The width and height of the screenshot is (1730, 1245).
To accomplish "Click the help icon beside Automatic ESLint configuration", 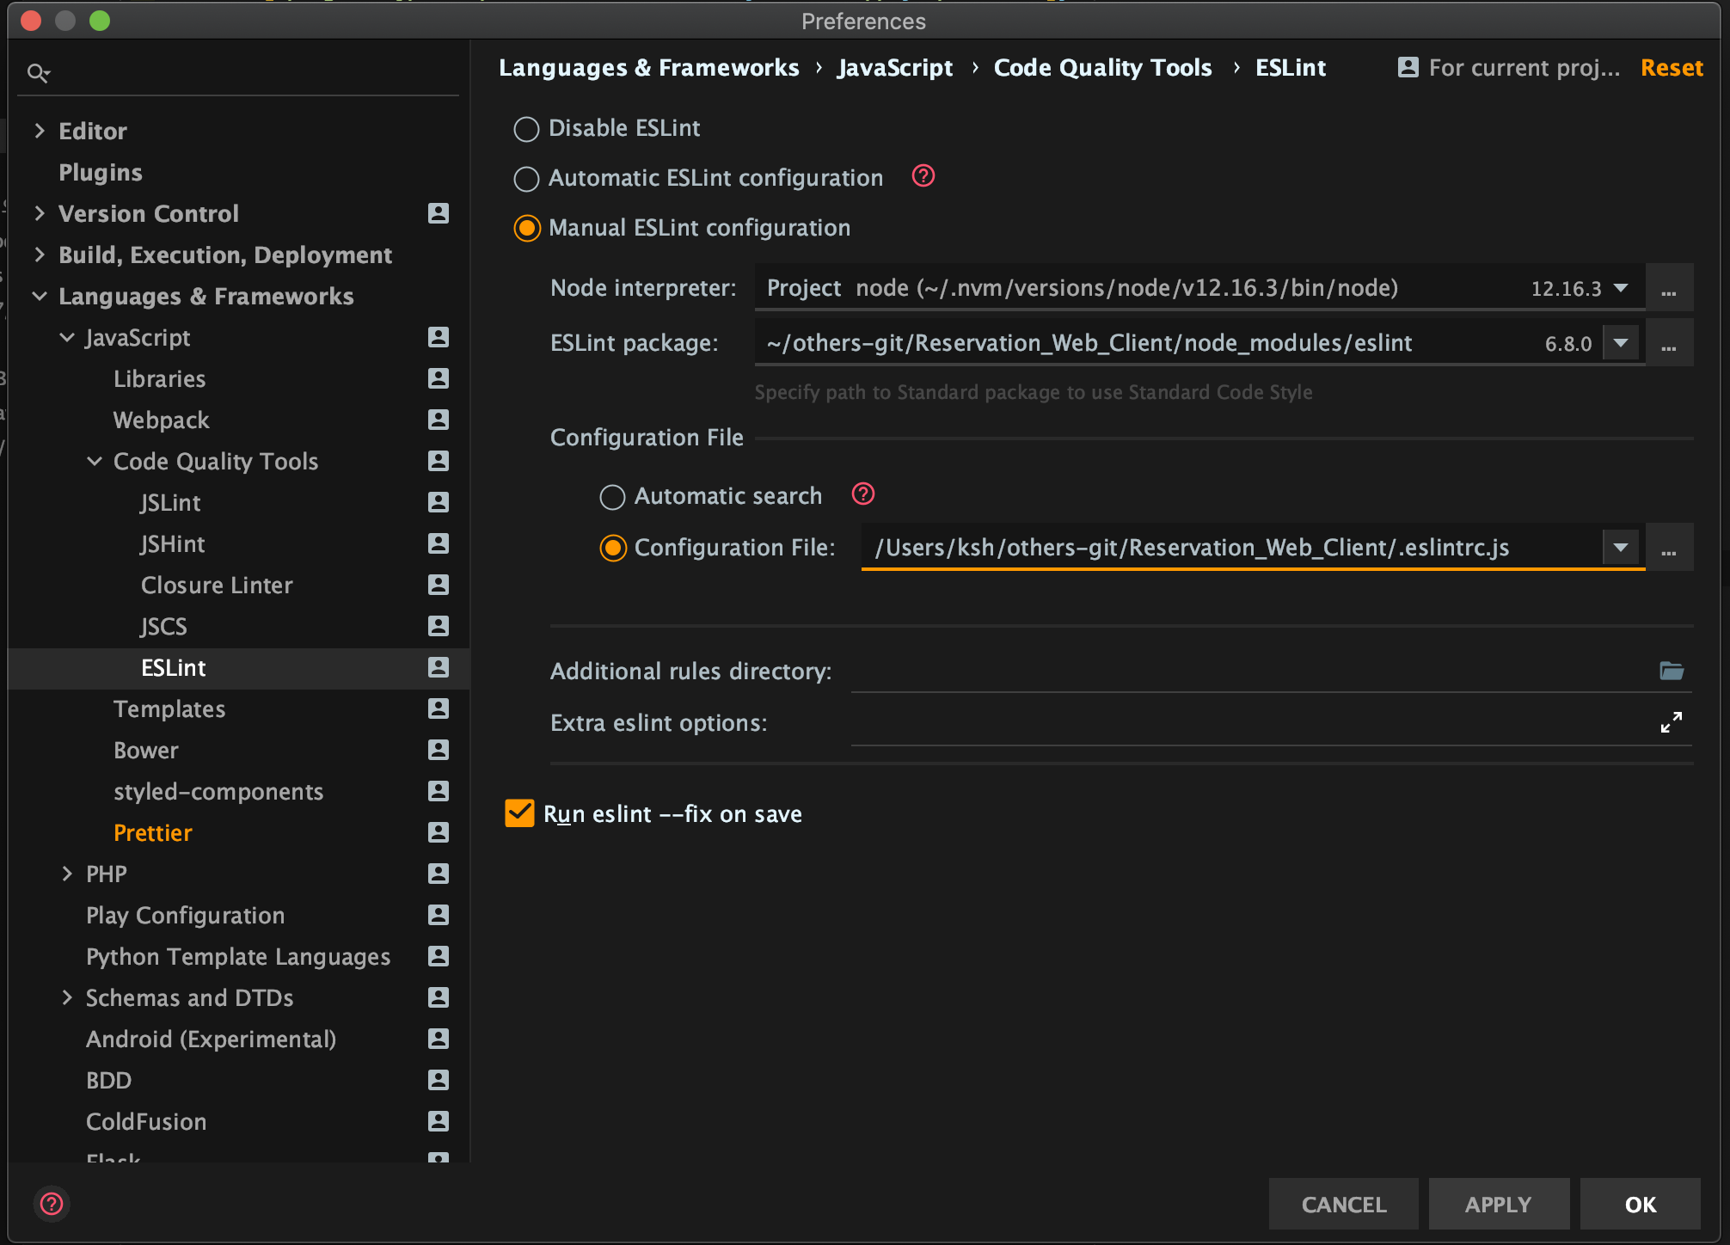I will point(923,176).
